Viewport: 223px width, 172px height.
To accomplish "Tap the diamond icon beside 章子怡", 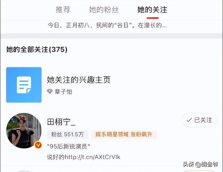I will 50,91.
